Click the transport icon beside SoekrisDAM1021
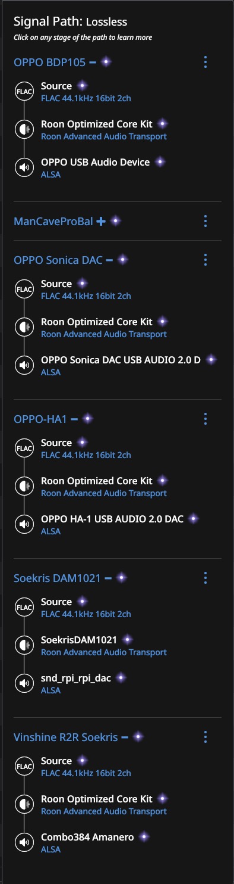Screen dimensions: 234x884 pyautogui.click(x=24, y=646)
